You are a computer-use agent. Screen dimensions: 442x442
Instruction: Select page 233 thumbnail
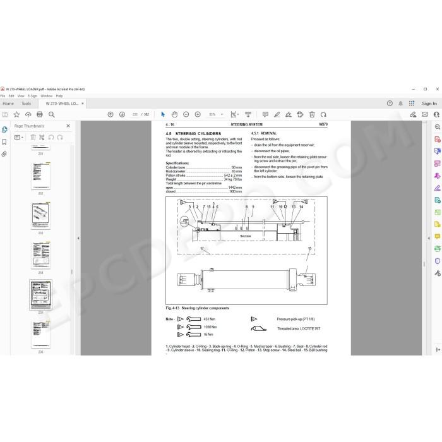coord(40,215)
